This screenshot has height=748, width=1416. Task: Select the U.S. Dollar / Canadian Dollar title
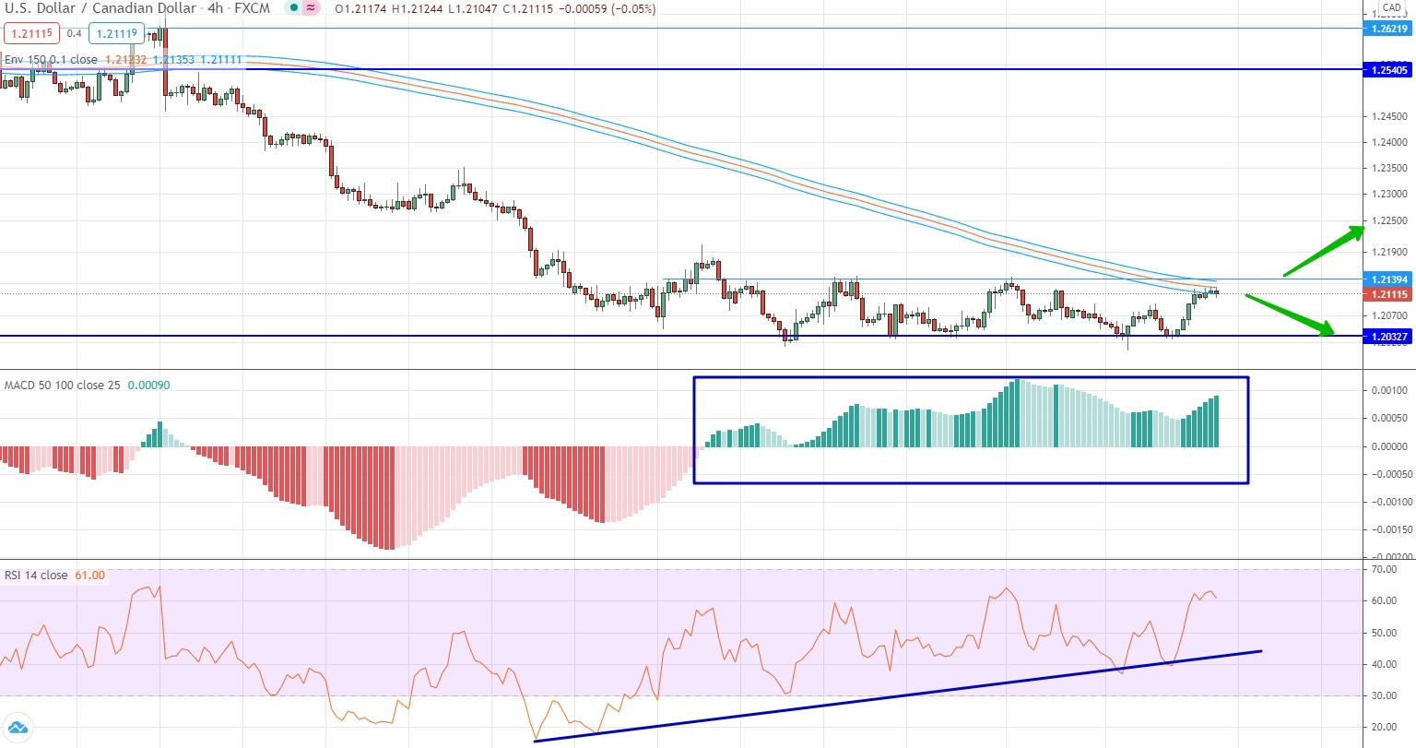(x=100, y=8)
